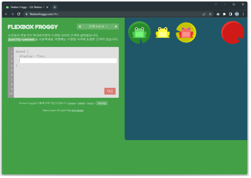The image size is (251, 178).
Task: Click the browser forward arrow
Action: pos(12,14)
